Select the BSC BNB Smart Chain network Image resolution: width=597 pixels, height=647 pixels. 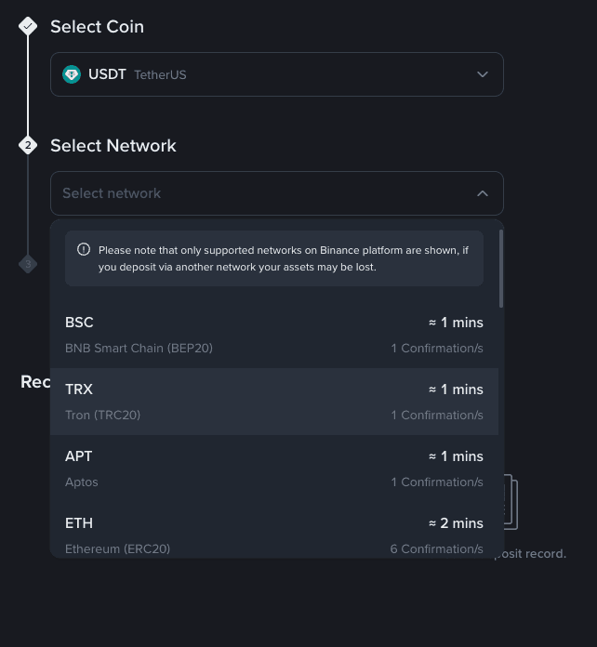tap(274, 335)
